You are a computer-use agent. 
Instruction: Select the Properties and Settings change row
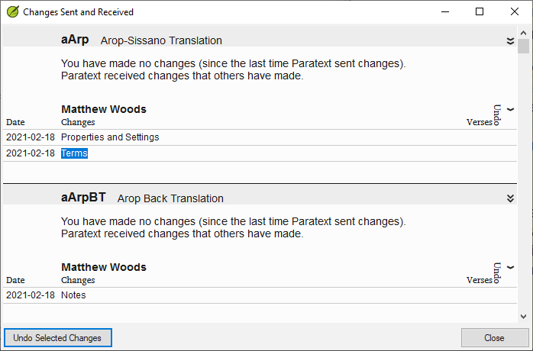coord(260,137)
